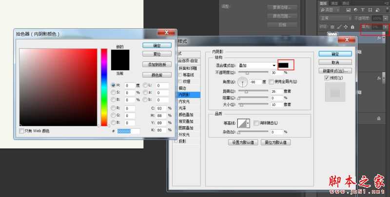Toggle the 使用全局光 checkbox

272,81
